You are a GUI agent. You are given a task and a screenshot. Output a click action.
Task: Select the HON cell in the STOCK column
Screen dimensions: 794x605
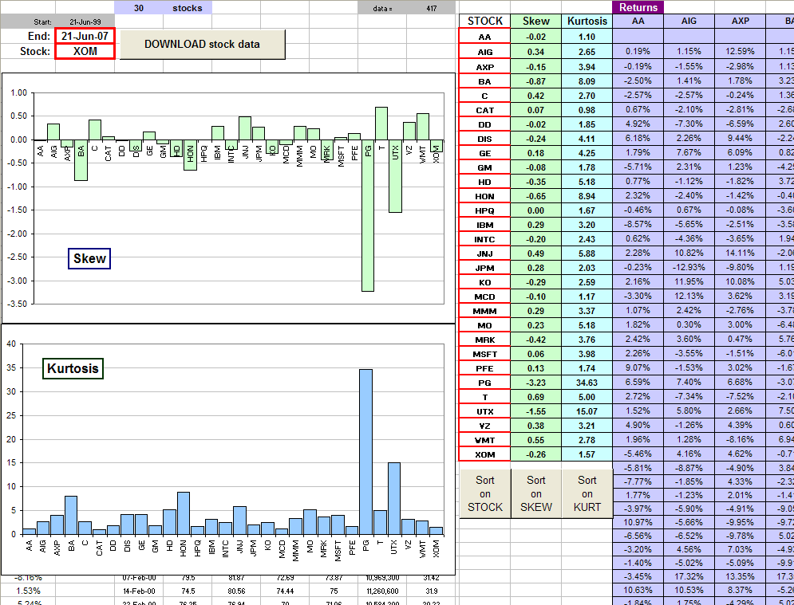click(x=484, y=196)
